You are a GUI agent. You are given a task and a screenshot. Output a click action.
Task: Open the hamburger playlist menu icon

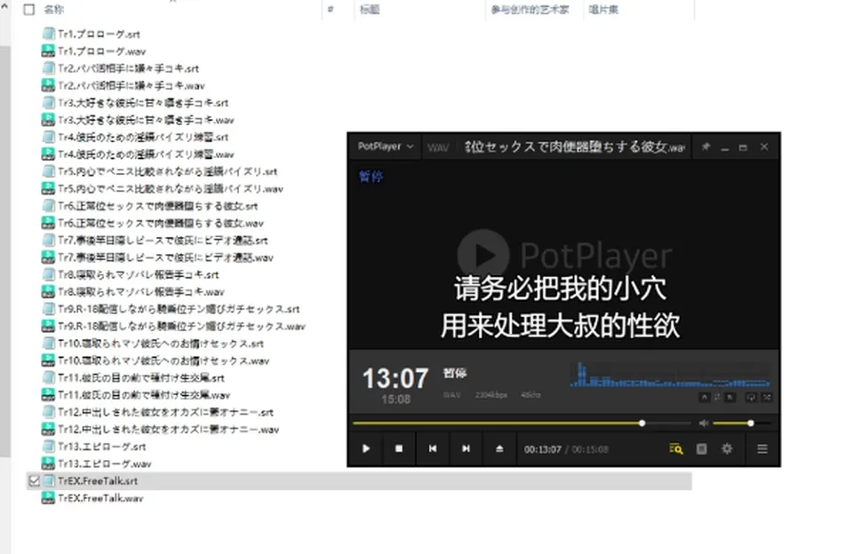point(762,448)
